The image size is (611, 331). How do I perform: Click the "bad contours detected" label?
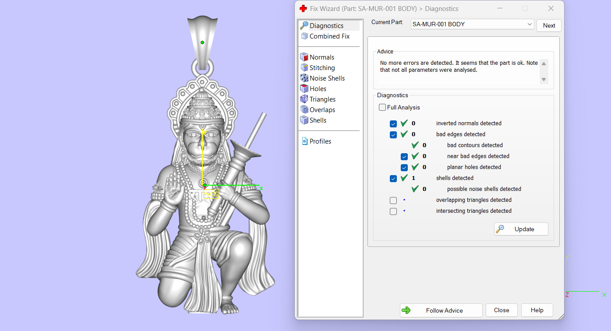tap(475, 145)
